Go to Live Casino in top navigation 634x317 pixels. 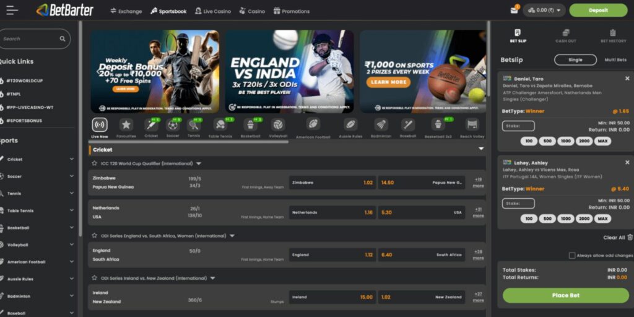(213, 11)
